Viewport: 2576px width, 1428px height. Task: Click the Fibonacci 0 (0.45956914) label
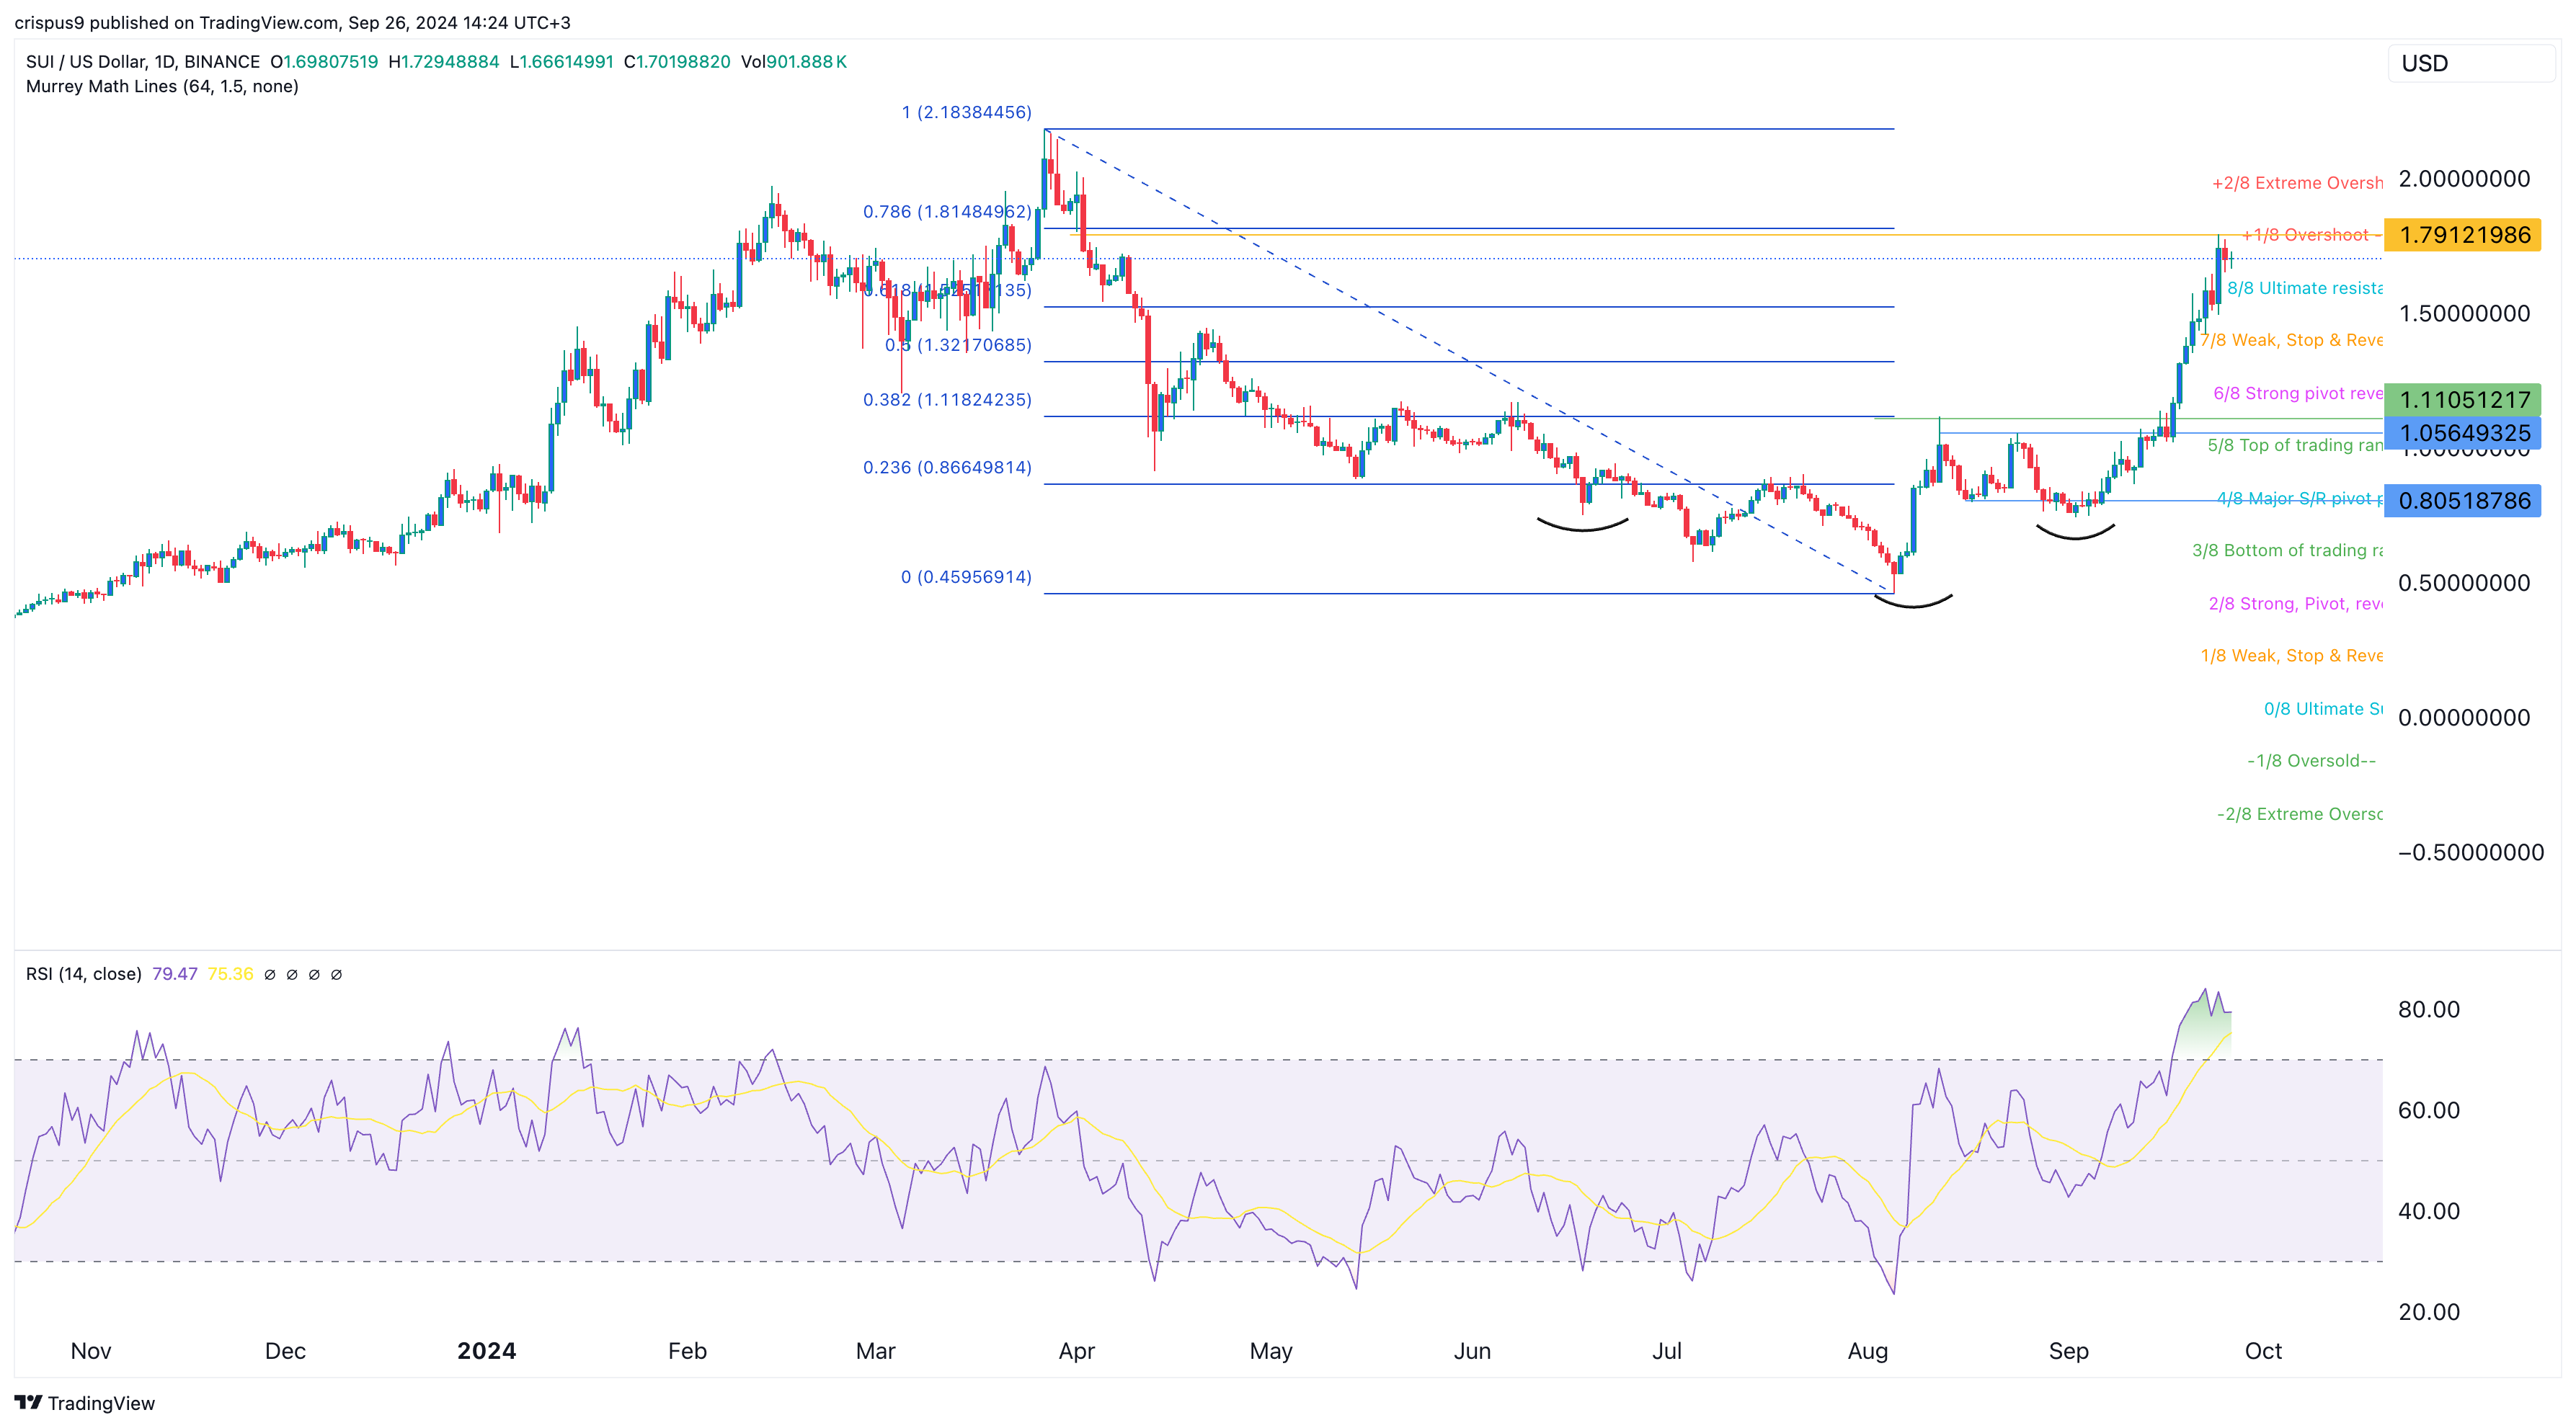pyautogui.click(x=966, y=576)
